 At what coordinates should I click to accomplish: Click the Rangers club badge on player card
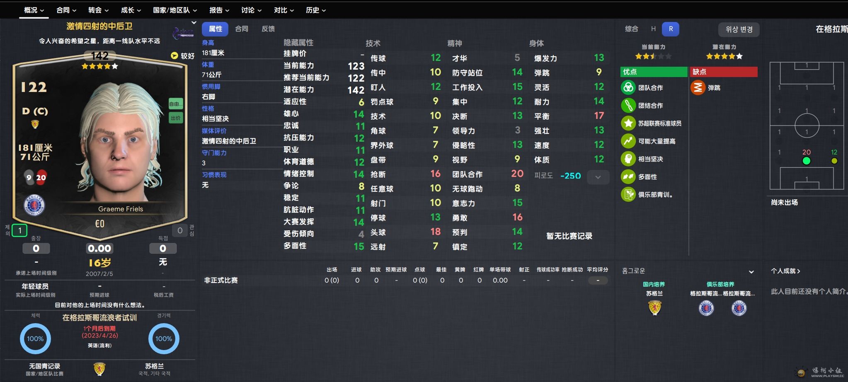click(x=34, y=205)
